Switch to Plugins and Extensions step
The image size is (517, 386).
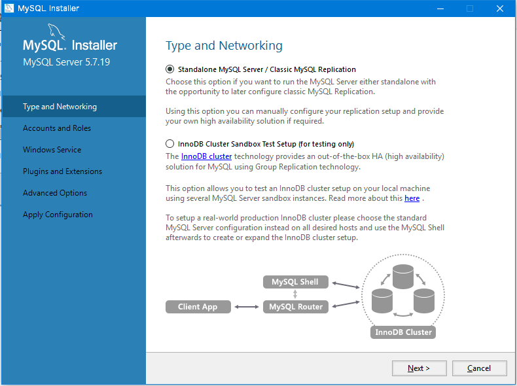coord(62,171)
